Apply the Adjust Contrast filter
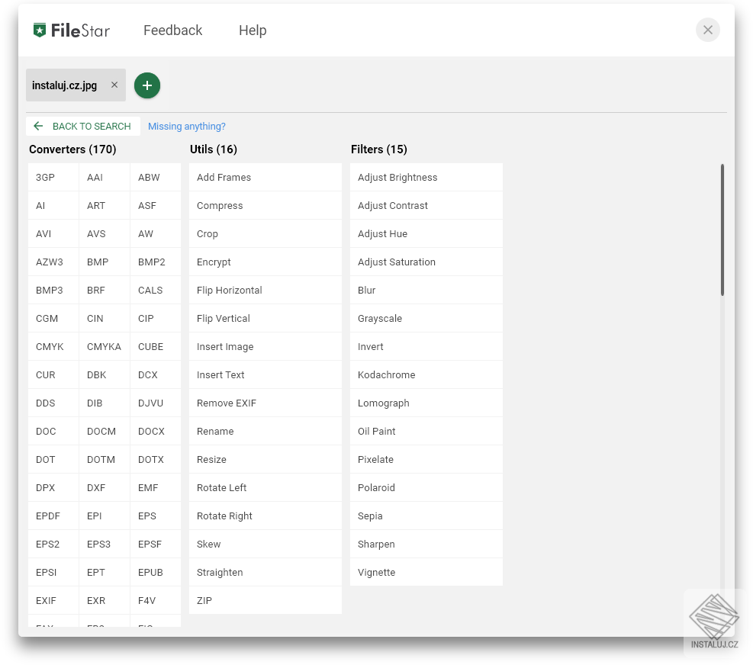 (x=426, y=205)
